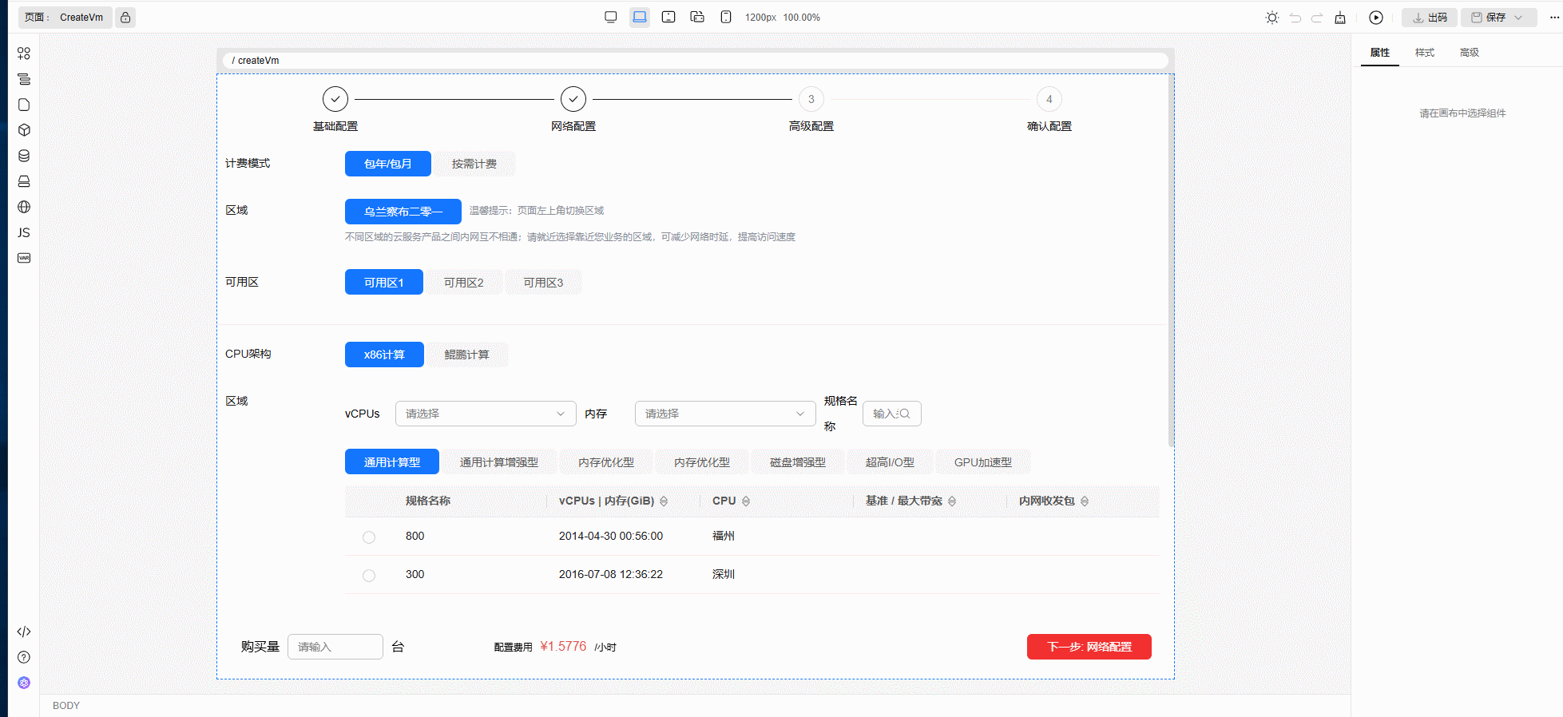Open the components panel icon in the left sidebar
The width and height of the screenshot is (1563, 717).
[24, 53]
